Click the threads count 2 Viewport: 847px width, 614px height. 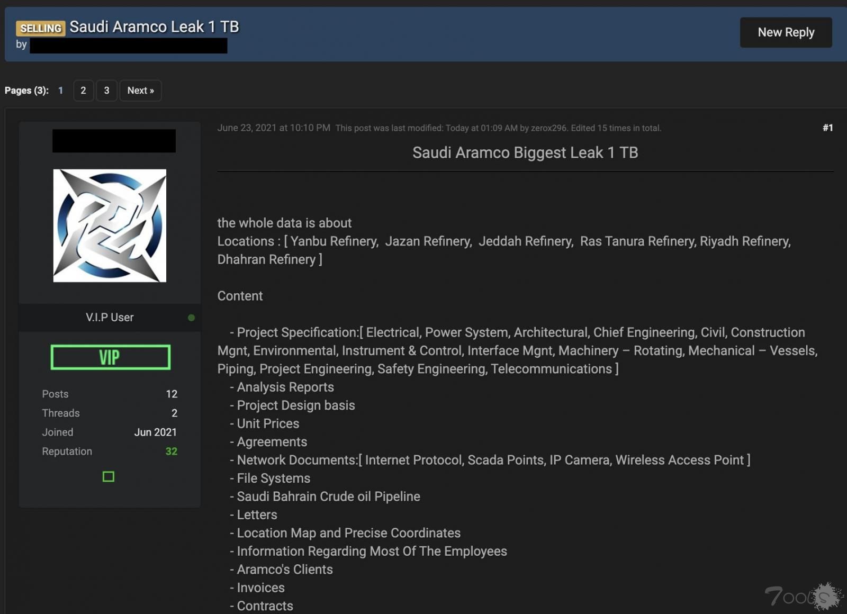point(174,413)
